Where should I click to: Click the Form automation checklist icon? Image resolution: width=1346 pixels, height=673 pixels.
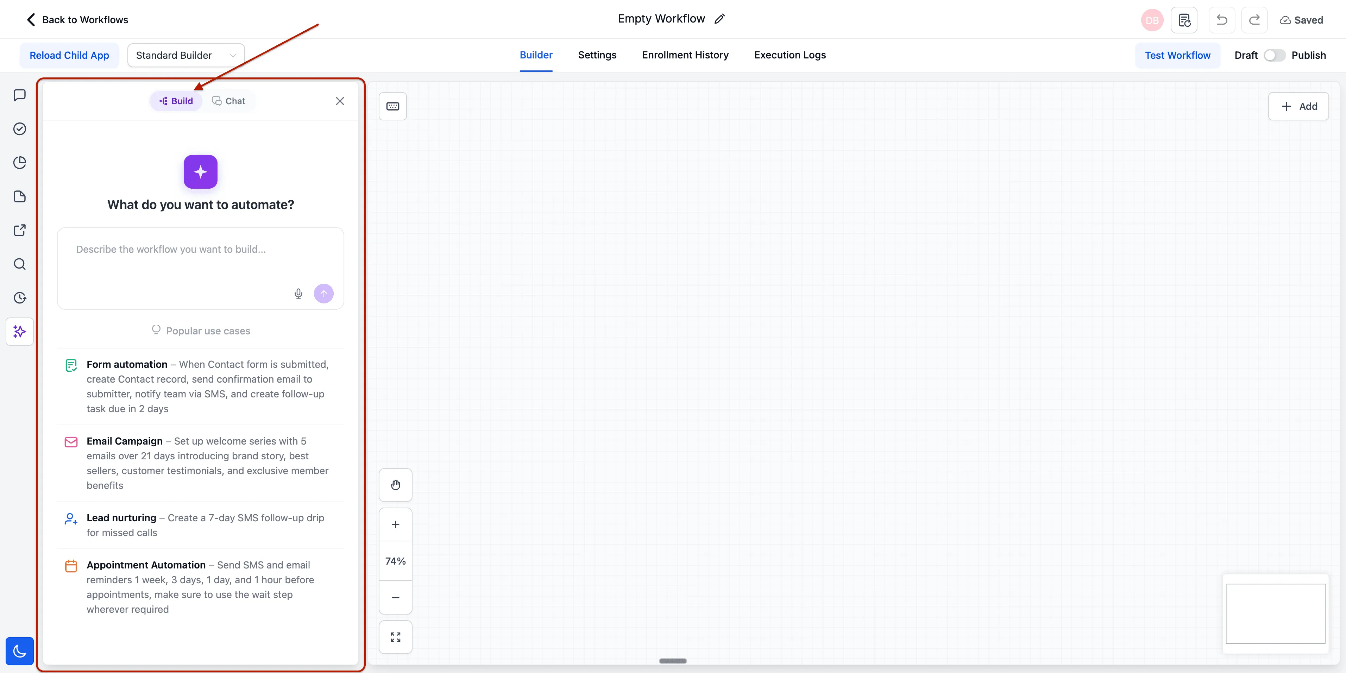click(x=71, y=365)
